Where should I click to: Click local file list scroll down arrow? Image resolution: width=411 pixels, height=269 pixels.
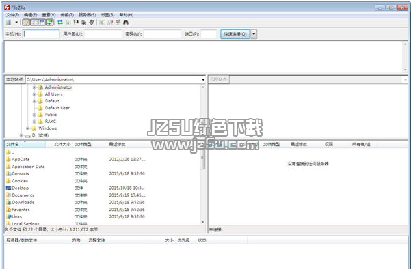pyautogui.click(x=202, y=222)
